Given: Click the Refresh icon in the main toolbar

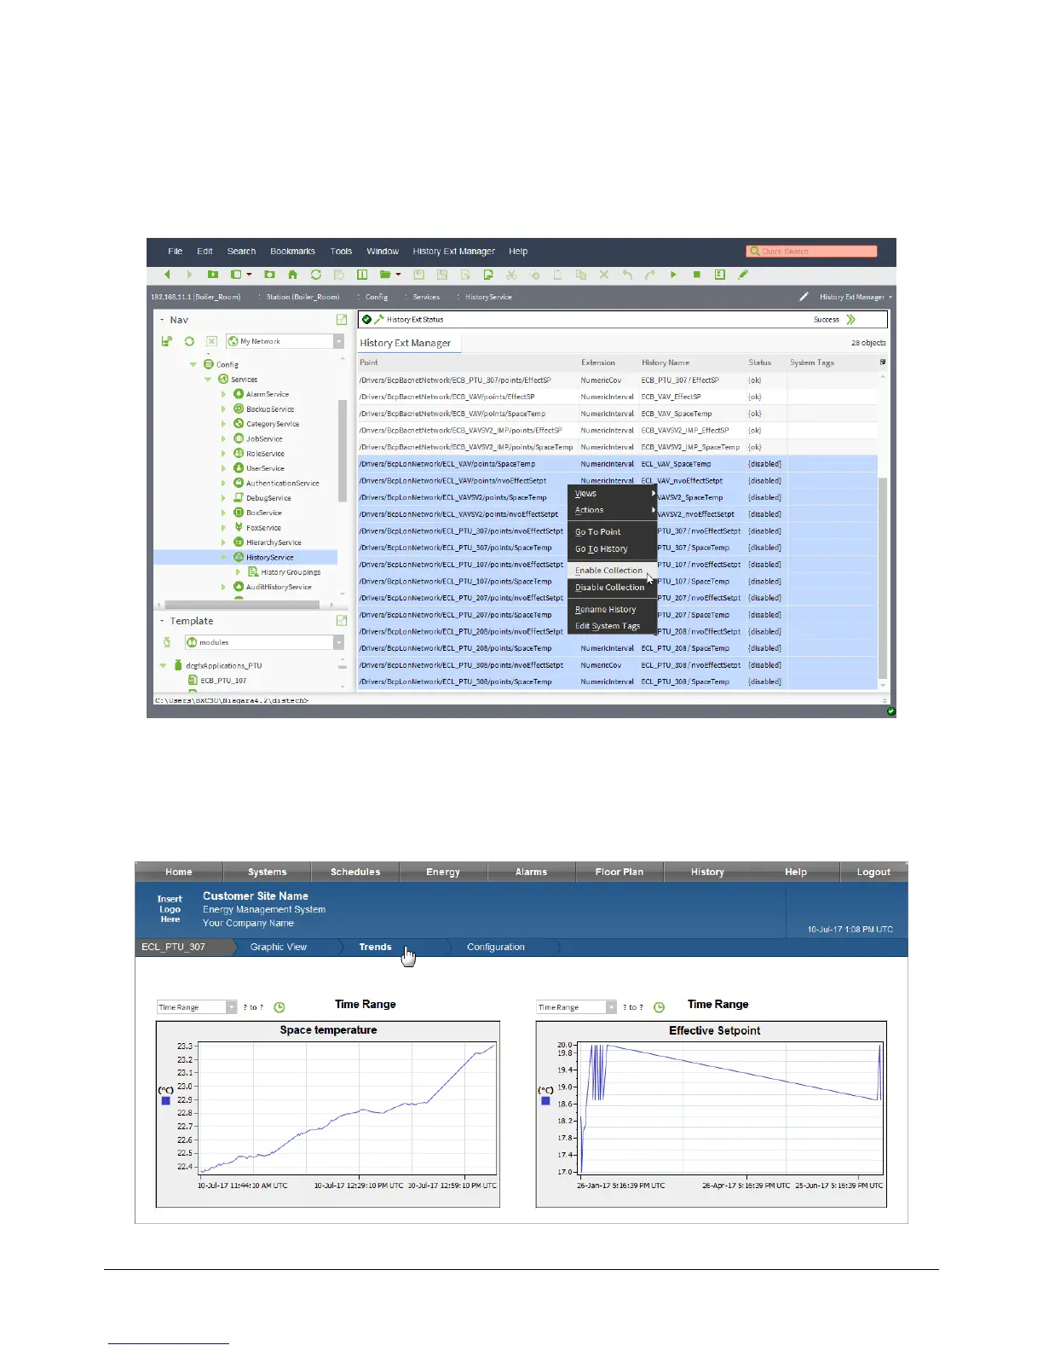Looking at the screenshot, I should point(316,275).
